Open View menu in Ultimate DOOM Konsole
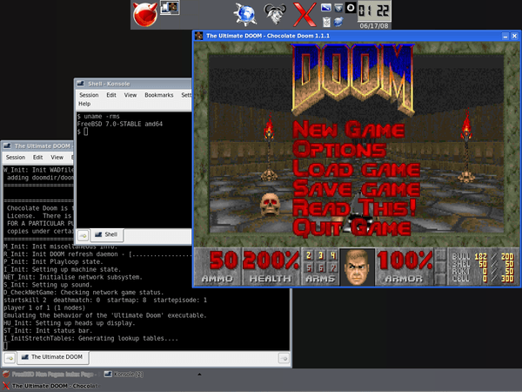The width and height of the screenshot is (522, 392). (57, 157)
